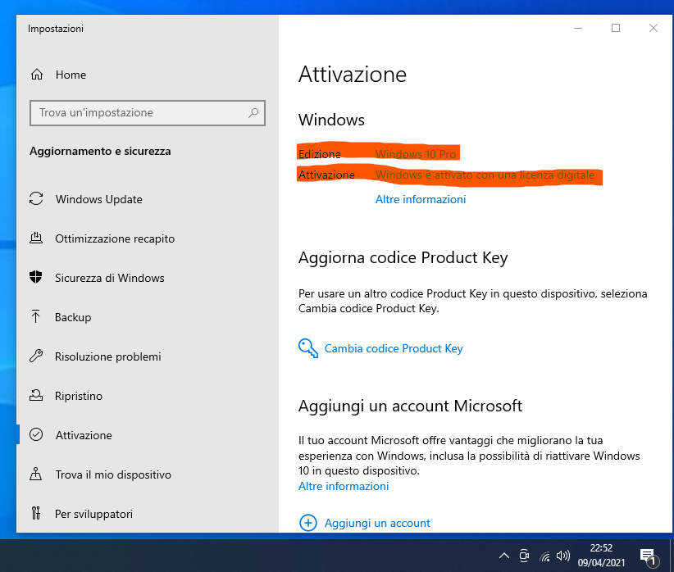The height and width of the screenshot is (572, 674).
Task: Click the Ripristino icon
Action: pyautogui.click(x=36, y=395)
